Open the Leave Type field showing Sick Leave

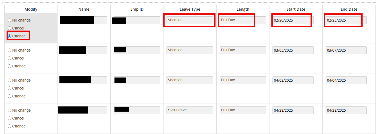190,110
